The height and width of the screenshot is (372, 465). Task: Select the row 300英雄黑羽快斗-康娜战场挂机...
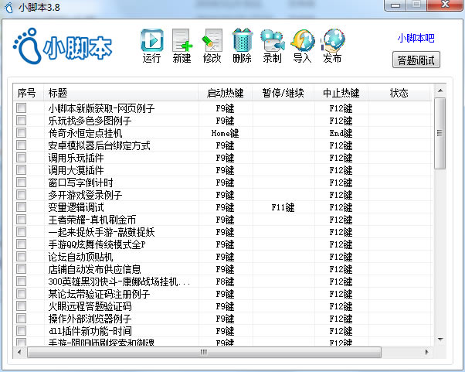[x=222, y=282]
